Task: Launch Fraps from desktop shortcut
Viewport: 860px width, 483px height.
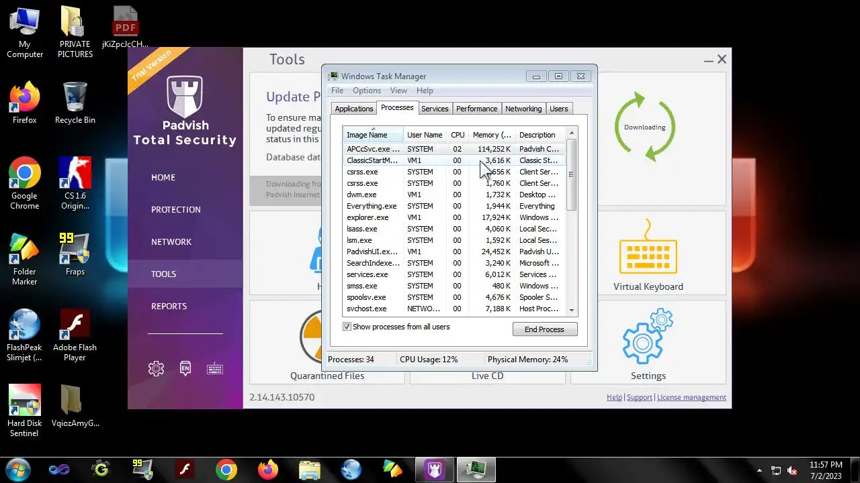Action: [75, 254]
